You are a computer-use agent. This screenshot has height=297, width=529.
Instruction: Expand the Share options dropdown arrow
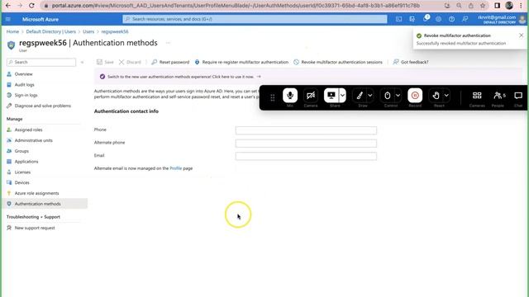[342, 96]
